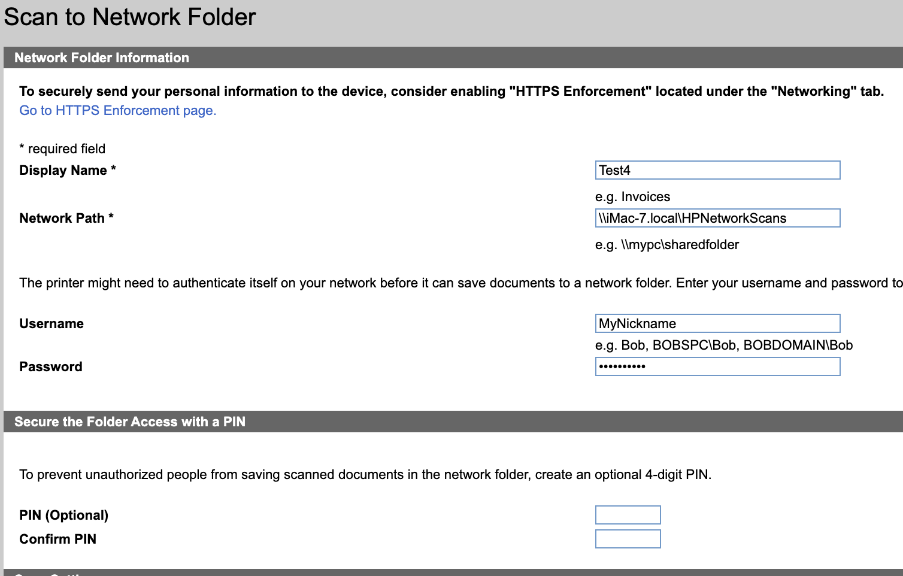
Task: Click the Display Name field containing Test4
Action: (717, 170)
